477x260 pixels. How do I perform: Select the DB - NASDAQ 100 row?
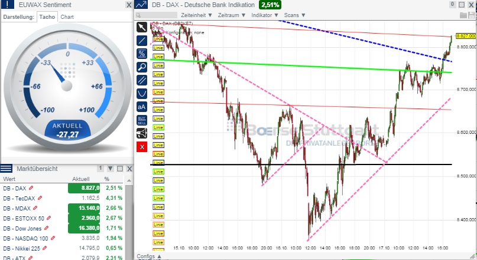[63, 238]
